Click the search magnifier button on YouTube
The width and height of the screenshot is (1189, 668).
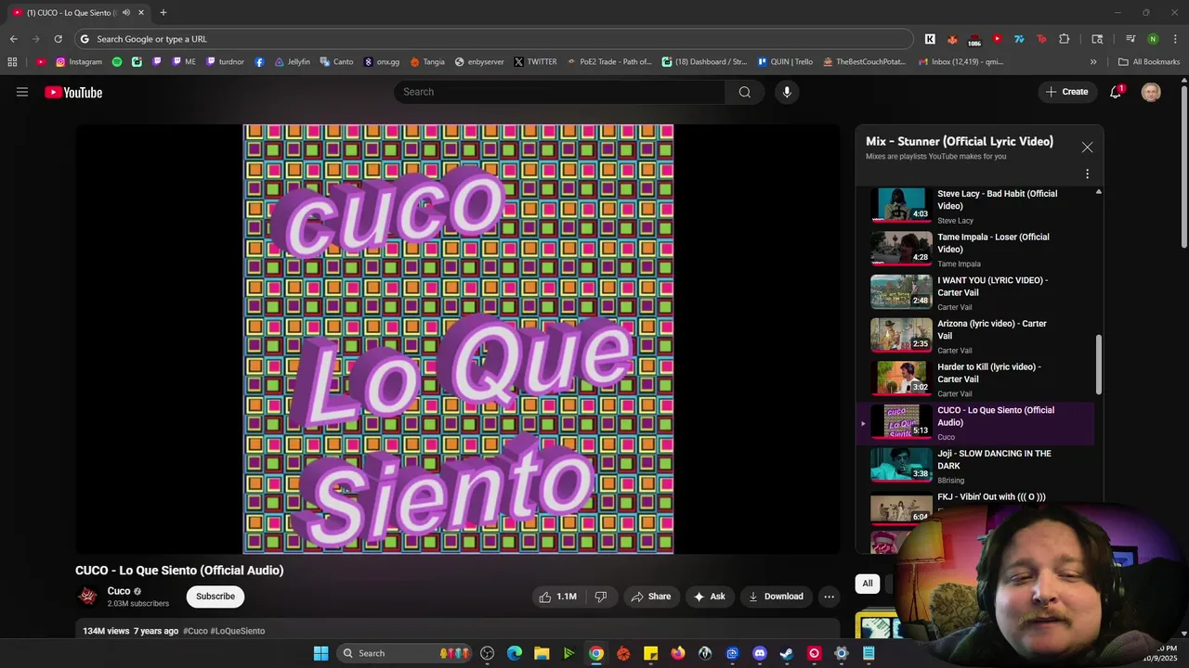745,92
